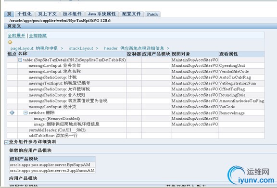Click the stackLayout breadcrumb
This screenshot has height=188, width=277.
81,48
